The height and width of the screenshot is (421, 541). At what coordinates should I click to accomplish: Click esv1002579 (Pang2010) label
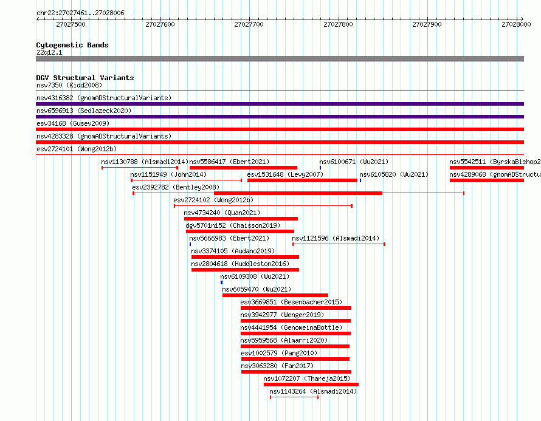tap(279, 353)
